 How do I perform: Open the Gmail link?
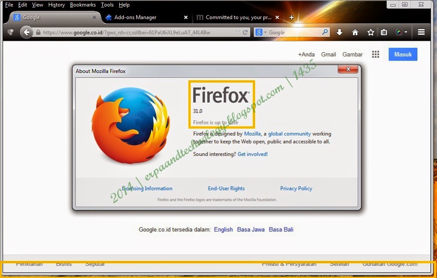coord(328,54)
